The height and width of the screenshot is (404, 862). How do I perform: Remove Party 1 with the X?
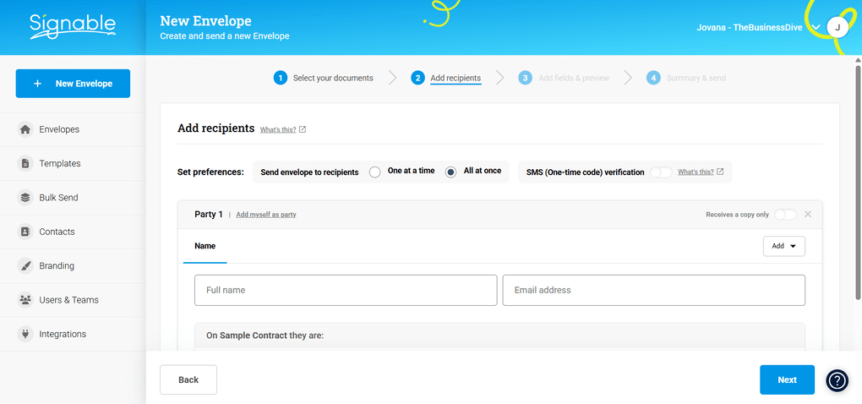click(x=808, y=215)
